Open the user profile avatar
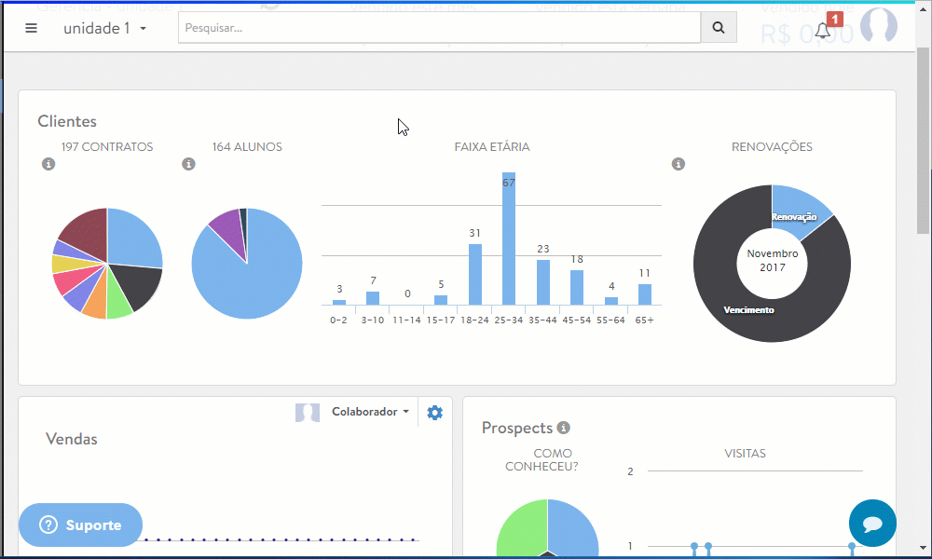Image resolution: width=932 pixels, height=559 pixels. [x=878, y=27]
